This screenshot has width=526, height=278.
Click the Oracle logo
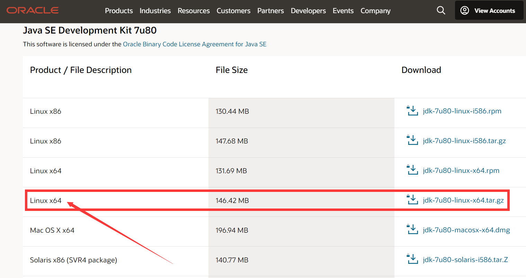coord(33,10)
